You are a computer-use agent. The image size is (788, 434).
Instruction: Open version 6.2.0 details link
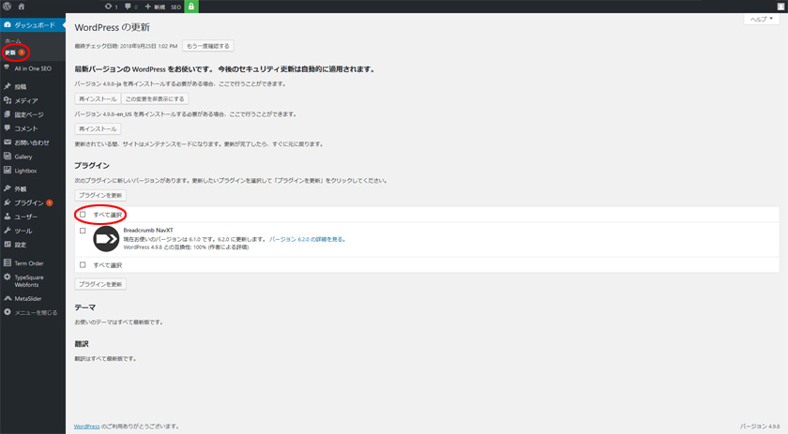click(x=307, y=240)
